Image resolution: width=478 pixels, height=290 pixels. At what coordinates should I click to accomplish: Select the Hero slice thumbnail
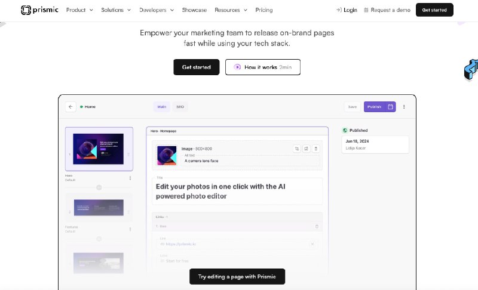coord(99,149)
